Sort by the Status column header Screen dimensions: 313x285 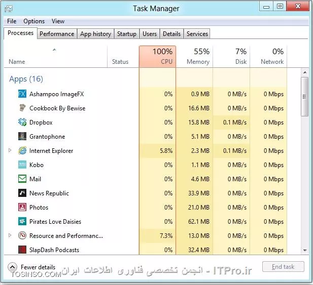pyautogui.click(x=123, y=57)
